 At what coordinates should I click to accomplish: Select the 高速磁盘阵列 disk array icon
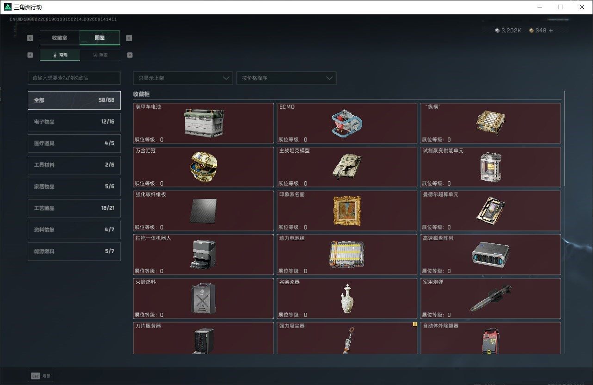pos(490,255)
